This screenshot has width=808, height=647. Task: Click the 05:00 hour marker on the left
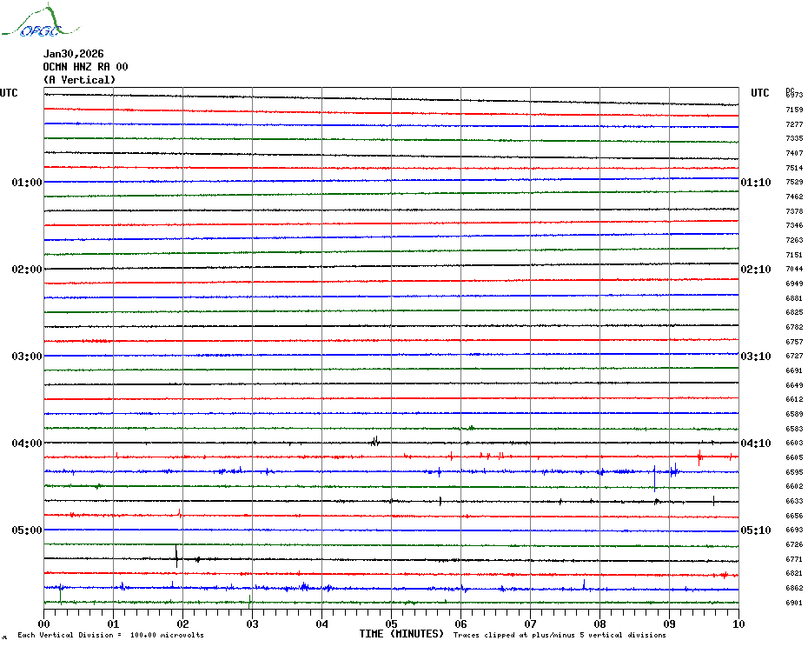pos(27,530)
